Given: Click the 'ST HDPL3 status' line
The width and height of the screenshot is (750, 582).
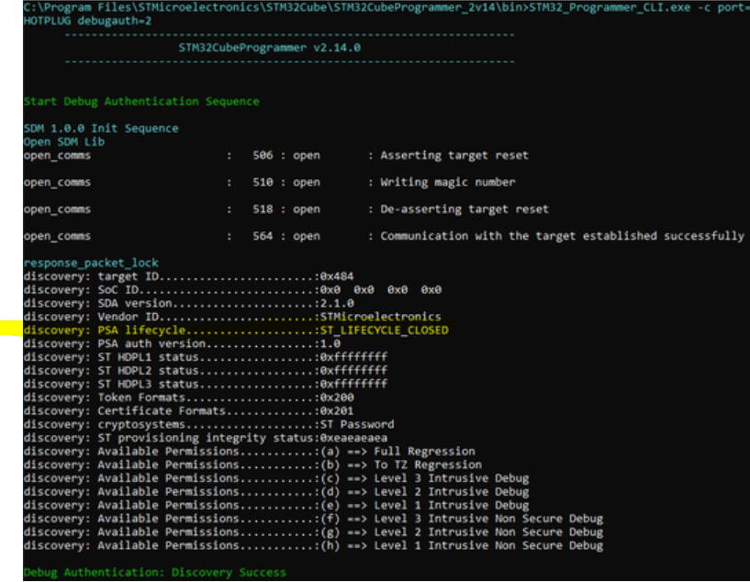Looking at the screenshot, I should coord(206,384).
